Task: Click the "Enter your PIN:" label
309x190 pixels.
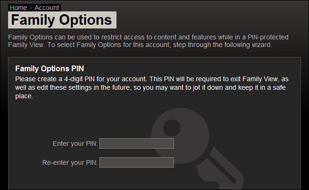Action: pos(75,143)
